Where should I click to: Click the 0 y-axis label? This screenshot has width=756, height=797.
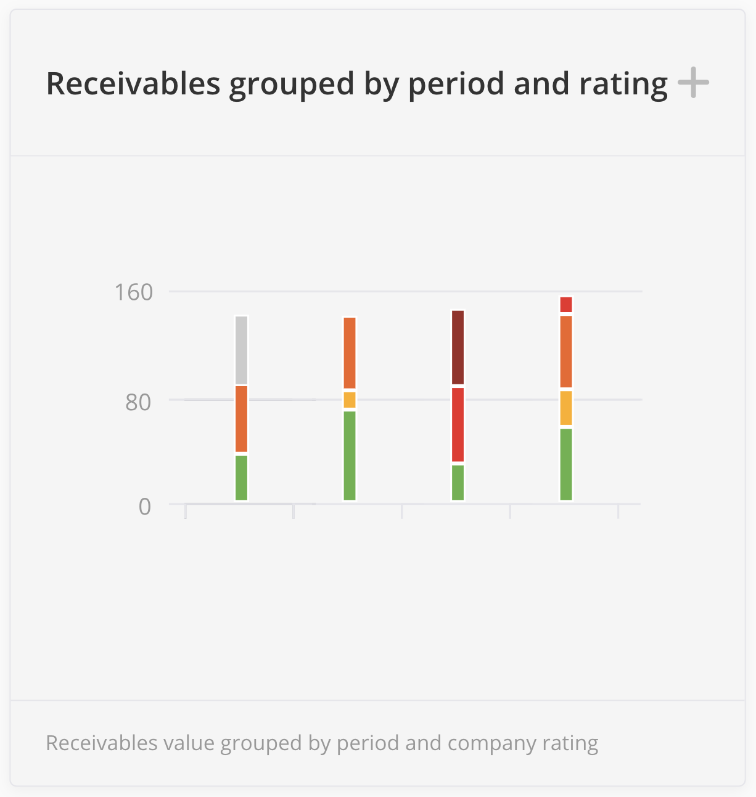[144, 506]
